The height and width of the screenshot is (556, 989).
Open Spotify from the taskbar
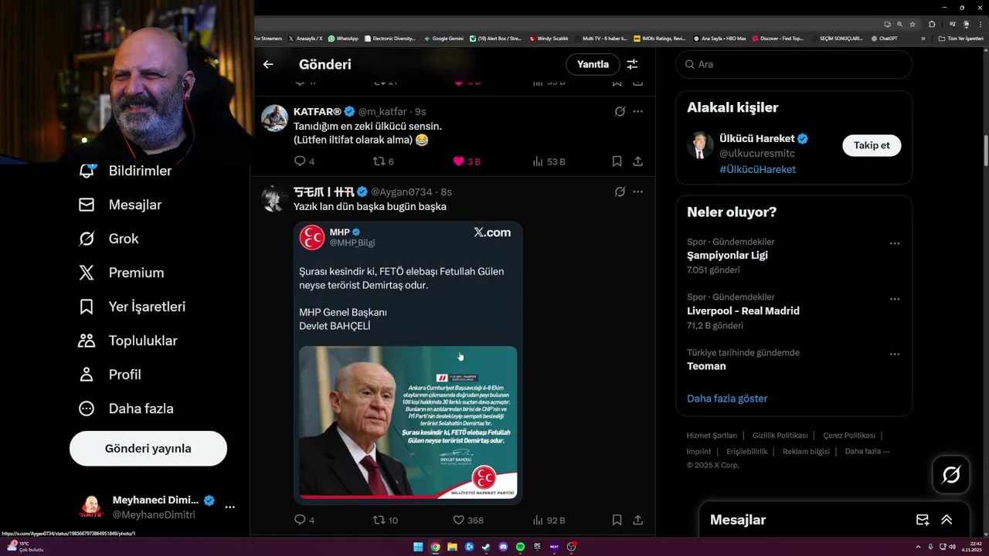[x=520, y=547]
